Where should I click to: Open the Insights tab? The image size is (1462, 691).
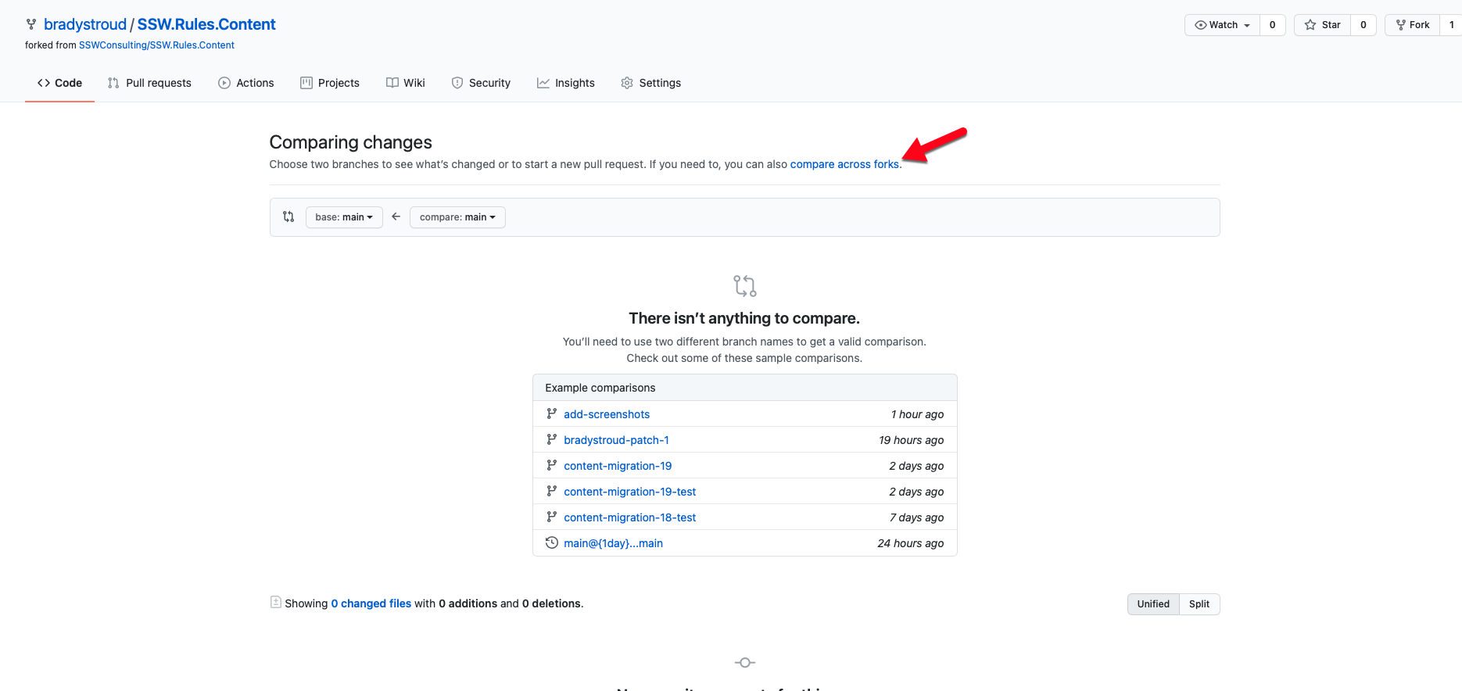pyautogui.click(x=566, y=83)
